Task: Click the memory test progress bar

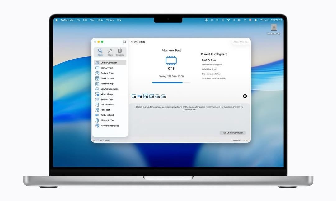Action: [x=171, y=83]
